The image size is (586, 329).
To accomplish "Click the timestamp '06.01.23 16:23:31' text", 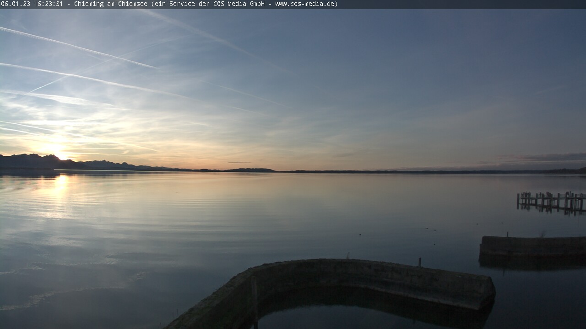I will click(x=32, y=4).
